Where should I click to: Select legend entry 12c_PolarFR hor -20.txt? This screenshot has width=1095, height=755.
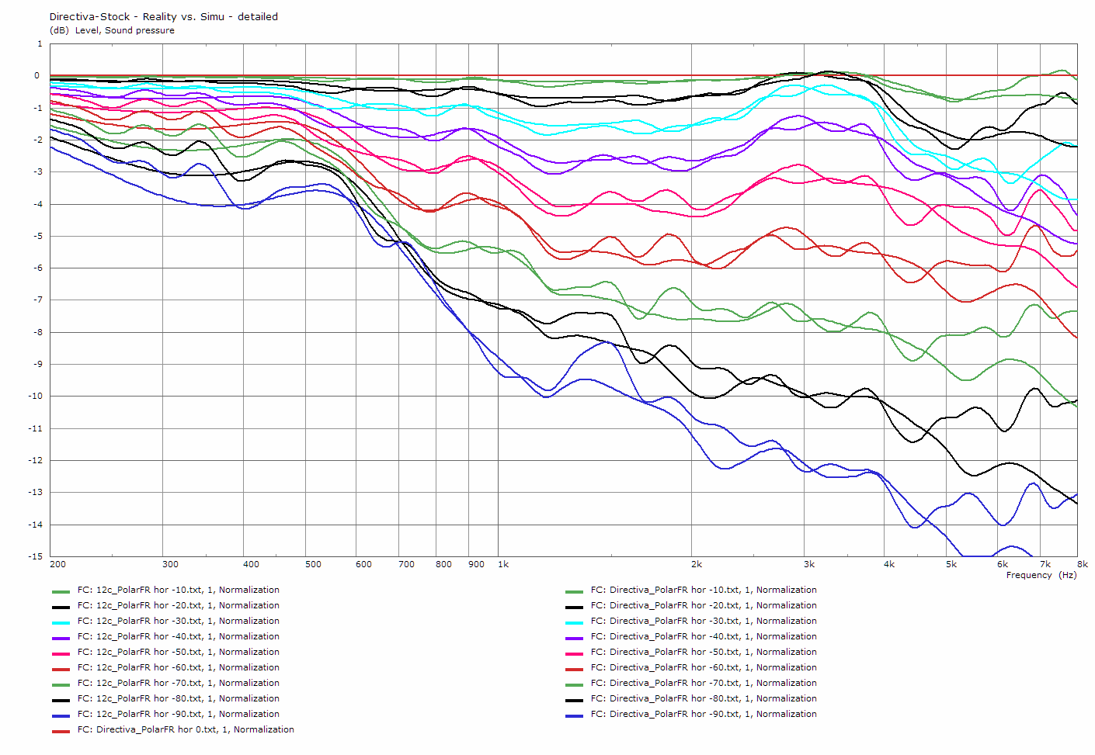click(178, 605)
